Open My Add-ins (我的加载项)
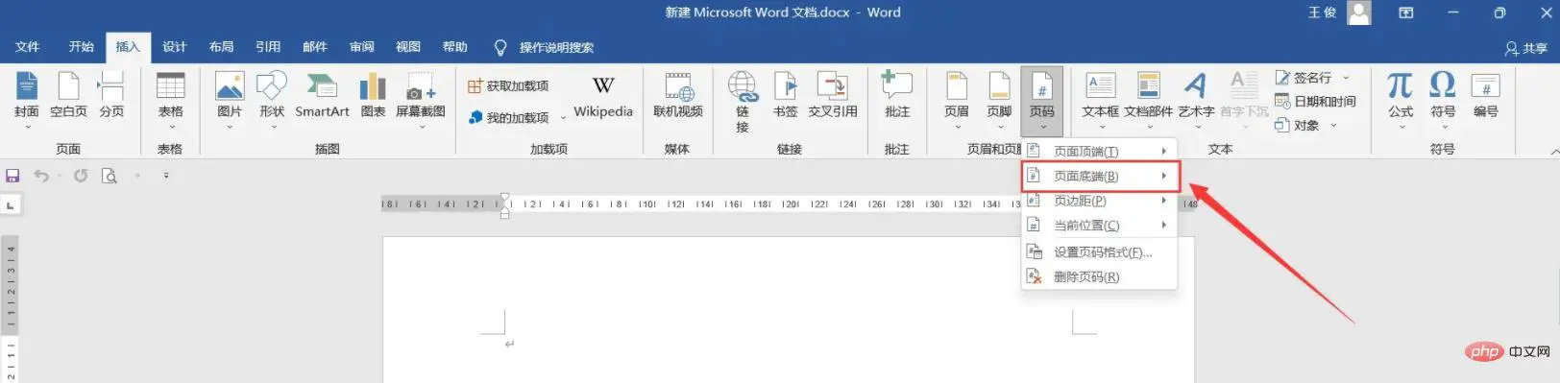The height and width of the screenshot is (383, 1560). click(x=508, y=117)
